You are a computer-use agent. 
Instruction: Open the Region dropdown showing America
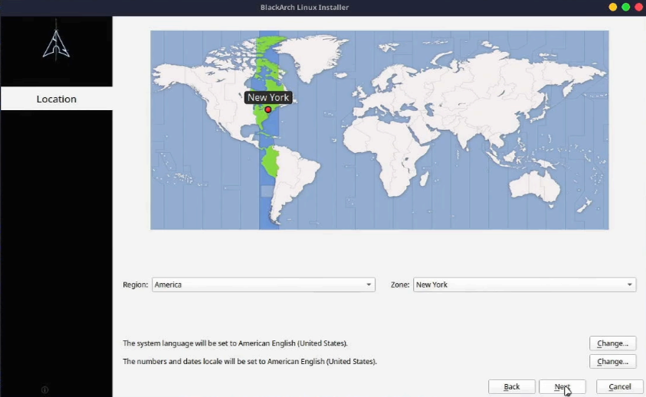pos(264,285)
